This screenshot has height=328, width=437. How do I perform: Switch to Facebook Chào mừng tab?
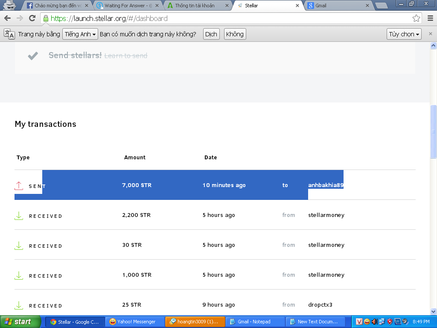pyautogui.click(x=58, y=6)
